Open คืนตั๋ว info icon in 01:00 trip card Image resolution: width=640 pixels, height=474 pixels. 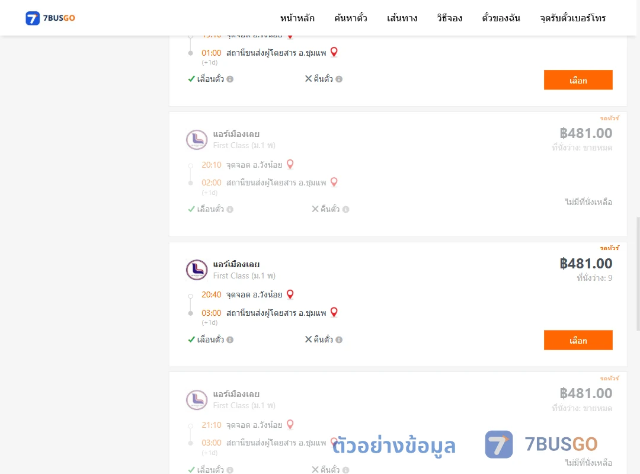tap(339, 79)
